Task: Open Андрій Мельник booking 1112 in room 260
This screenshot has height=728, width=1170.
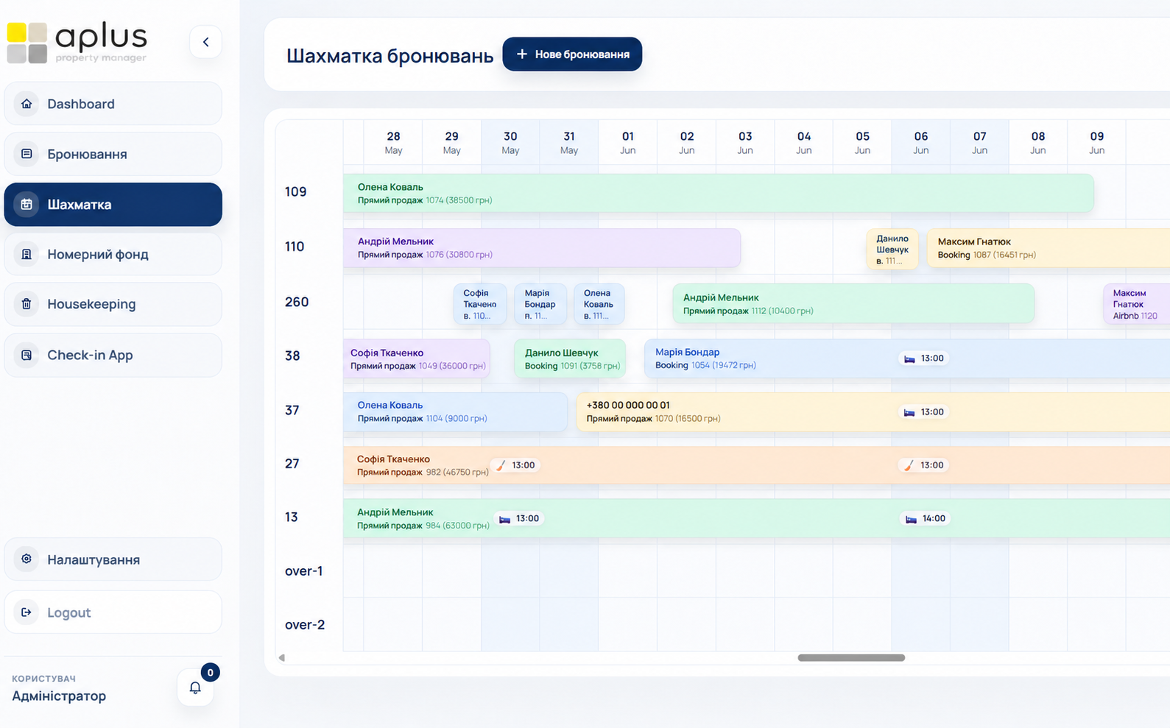Action: 853,304
